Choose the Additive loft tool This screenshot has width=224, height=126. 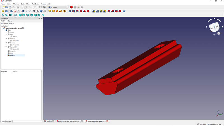tap(57, 11)
